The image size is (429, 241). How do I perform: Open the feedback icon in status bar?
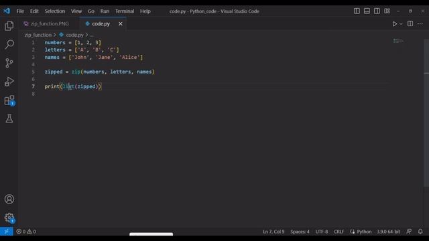[409, 232]
